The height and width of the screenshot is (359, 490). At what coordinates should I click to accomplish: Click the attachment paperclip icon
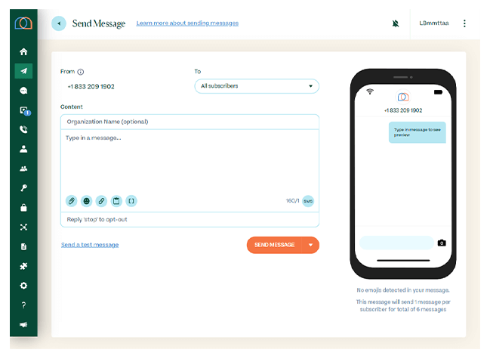(72, 201)
